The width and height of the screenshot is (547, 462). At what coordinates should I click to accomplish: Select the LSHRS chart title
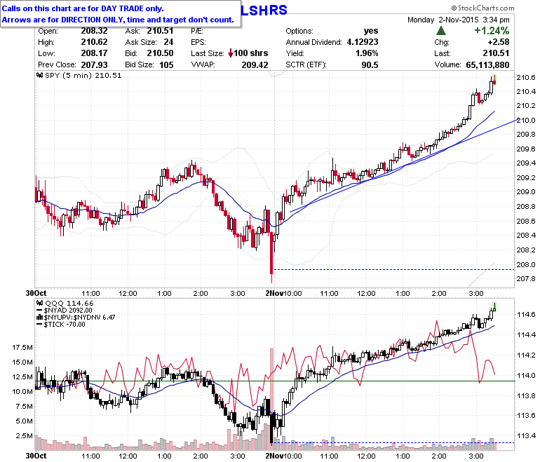point(264,10)
